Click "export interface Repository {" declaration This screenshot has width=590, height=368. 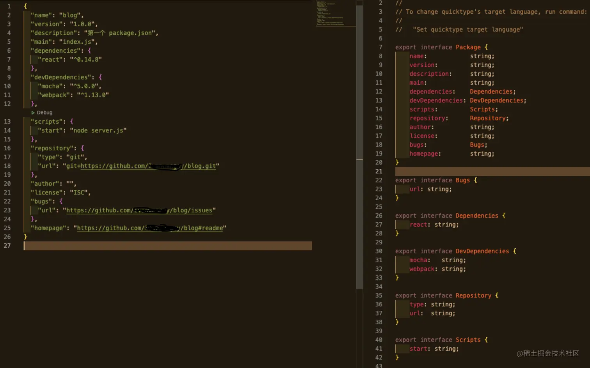pos(447,295)
